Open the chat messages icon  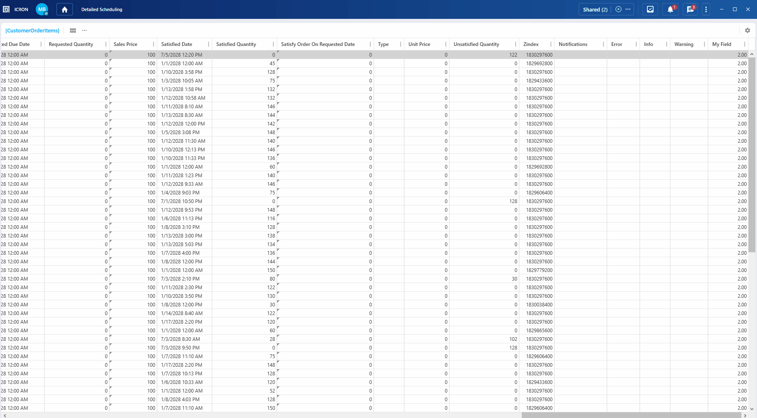[x=690, y=9]
